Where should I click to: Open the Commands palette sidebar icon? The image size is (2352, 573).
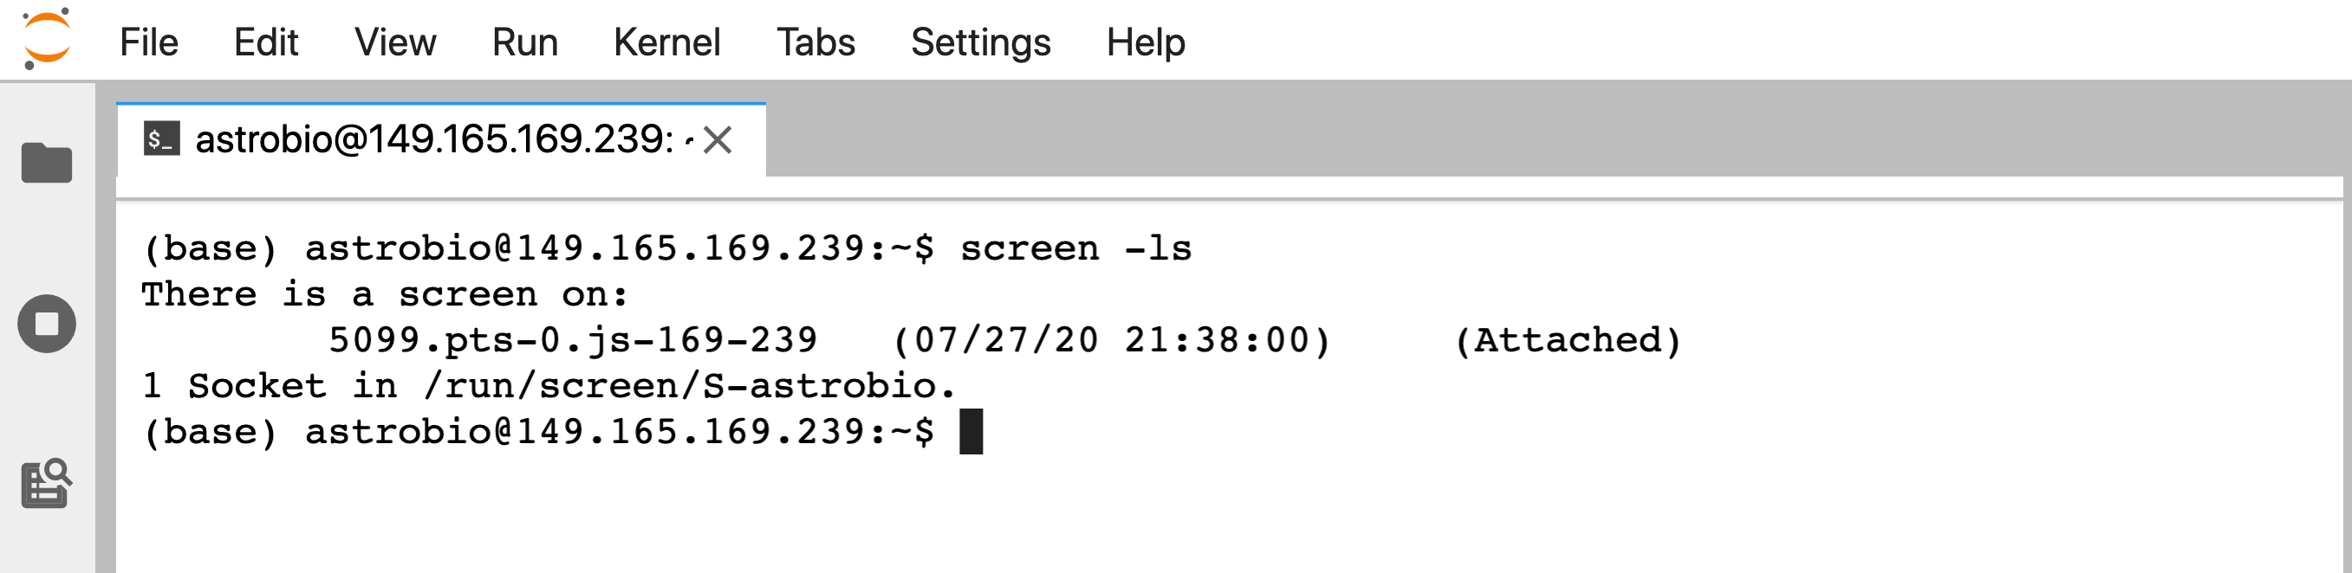tap(47, 484)
